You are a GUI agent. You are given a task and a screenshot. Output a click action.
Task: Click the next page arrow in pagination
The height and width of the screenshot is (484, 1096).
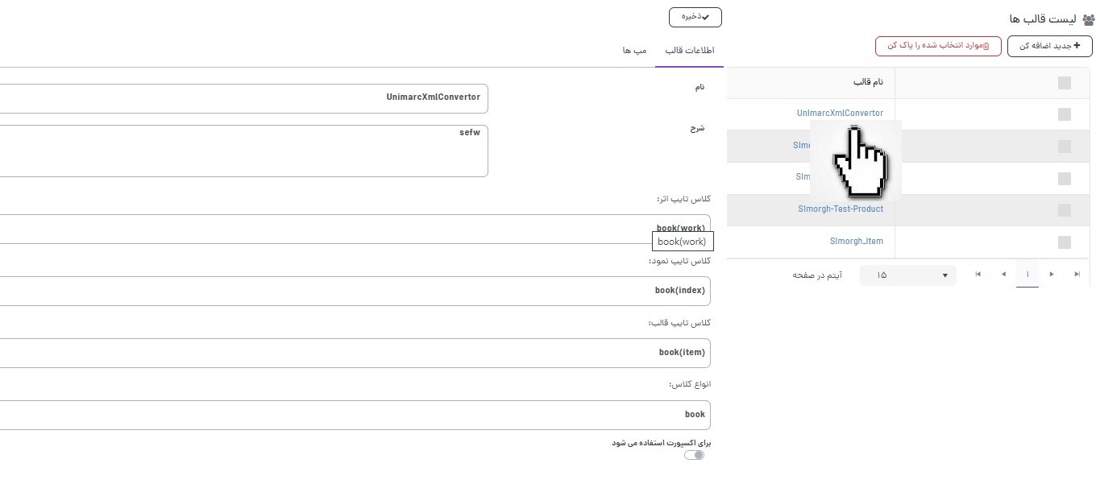pyautogui.click(x=1003, y=275)
